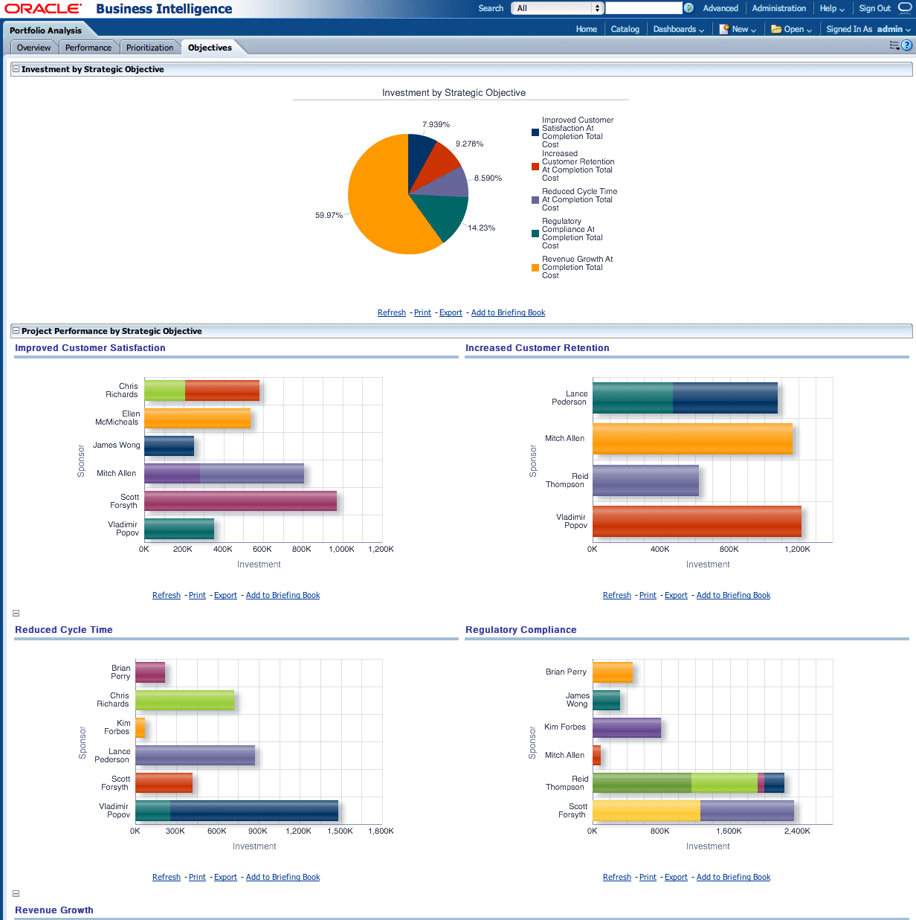This screenshot has height=920, width=916.
Task: Export the Regulatory Compliance chart
Action: 676,877
